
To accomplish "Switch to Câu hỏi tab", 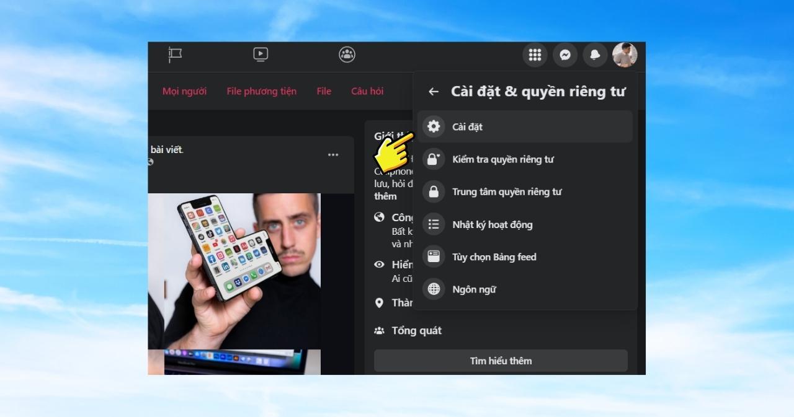I will point(367,91).
